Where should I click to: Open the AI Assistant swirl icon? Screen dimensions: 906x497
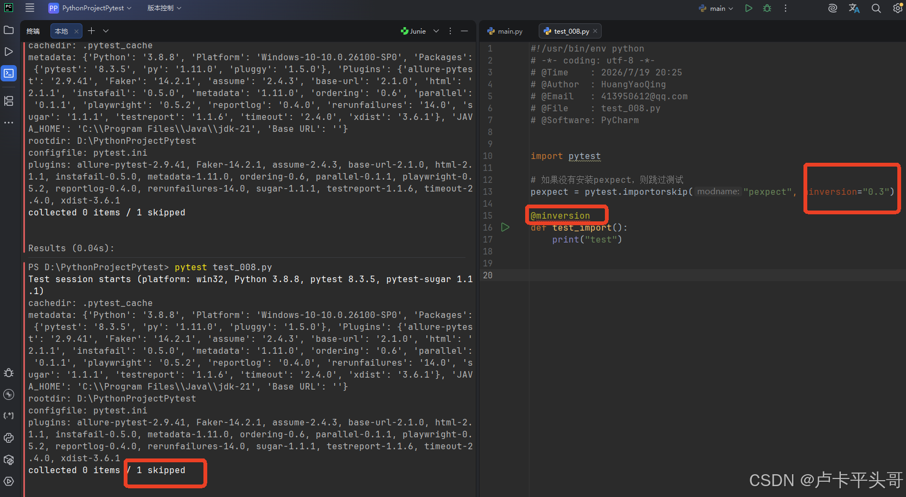833,8
